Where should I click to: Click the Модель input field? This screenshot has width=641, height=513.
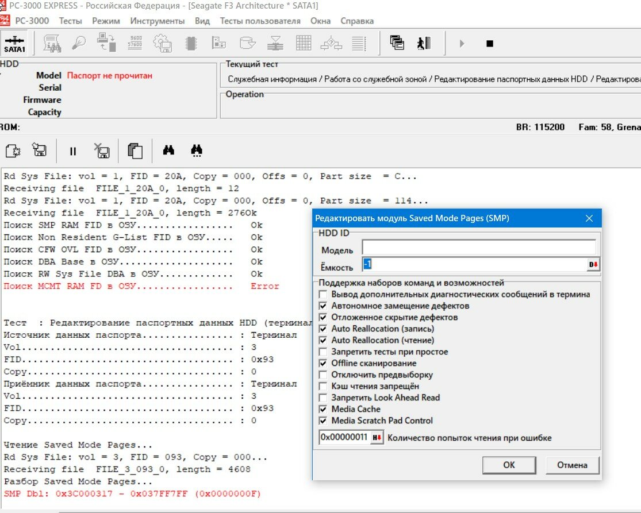tap(479, 247)
